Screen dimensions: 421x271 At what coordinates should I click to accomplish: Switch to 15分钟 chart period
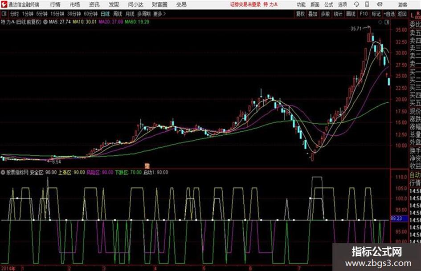57,14
